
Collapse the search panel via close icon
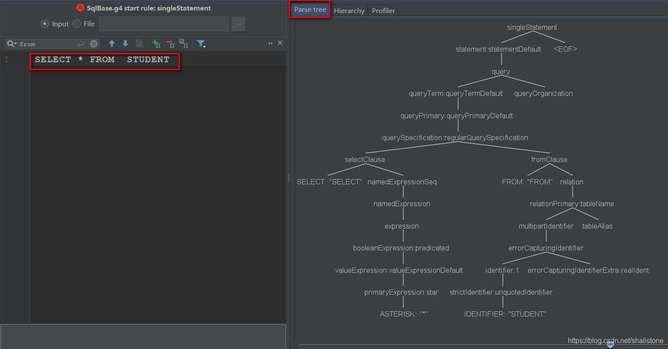[280, 43]
